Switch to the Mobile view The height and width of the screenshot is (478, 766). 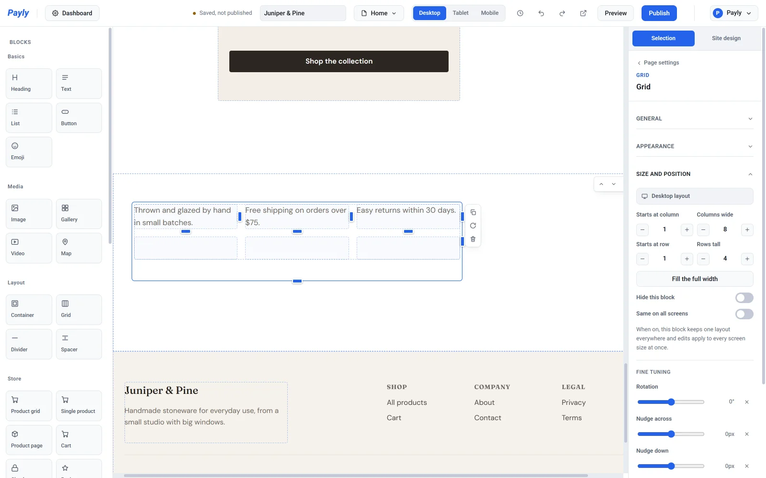point(490,13)
